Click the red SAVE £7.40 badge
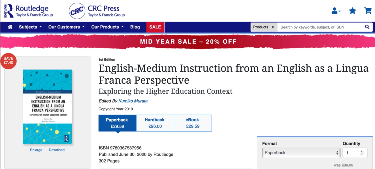This screenshot has height=169, width=375. (x=8, y=61)
